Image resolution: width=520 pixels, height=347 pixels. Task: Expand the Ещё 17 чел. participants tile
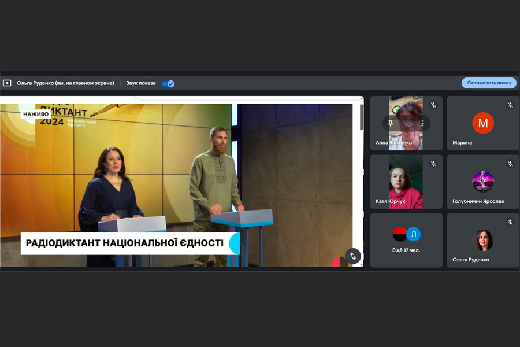pos(406,239)
